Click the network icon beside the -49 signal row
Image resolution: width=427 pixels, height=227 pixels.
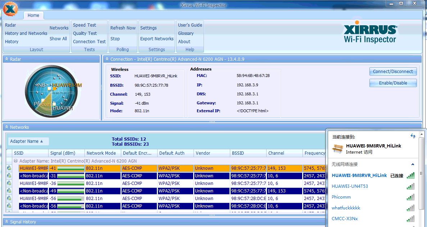[x=9, y=191]
